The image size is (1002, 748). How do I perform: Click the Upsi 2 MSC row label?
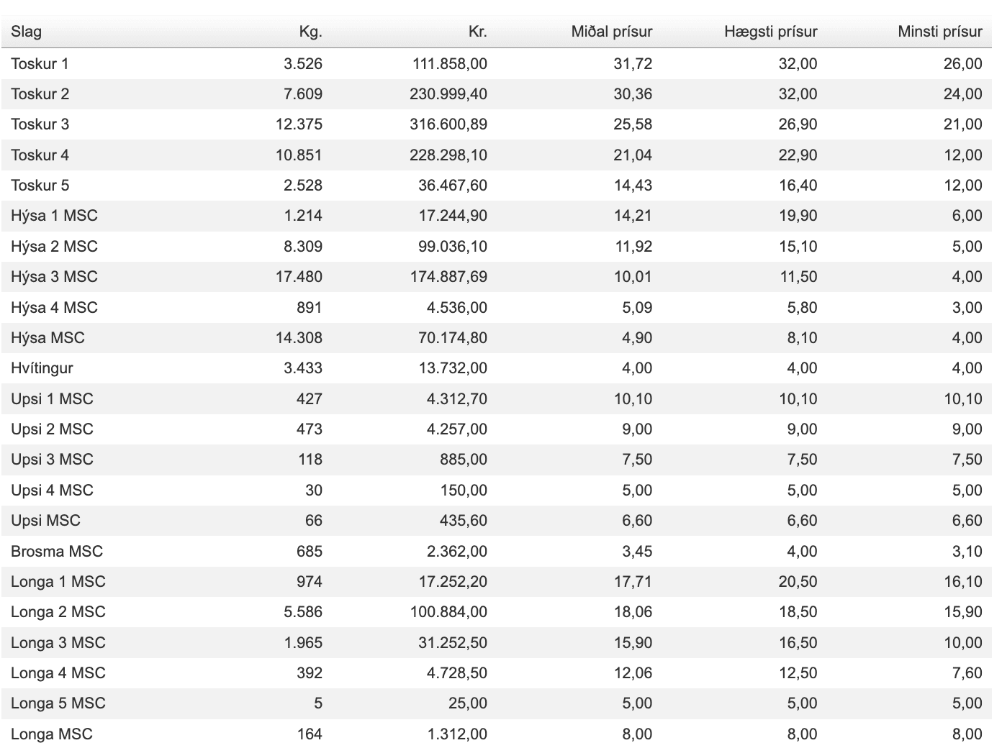(52, 429)
